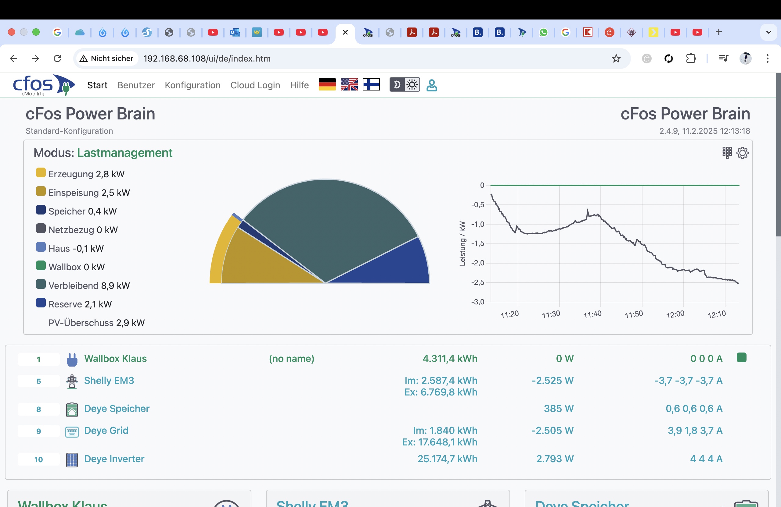The width and height of the screenshot is (781, 507).
Task: Click the cFos eMobility logo
Action: (44, 85)
